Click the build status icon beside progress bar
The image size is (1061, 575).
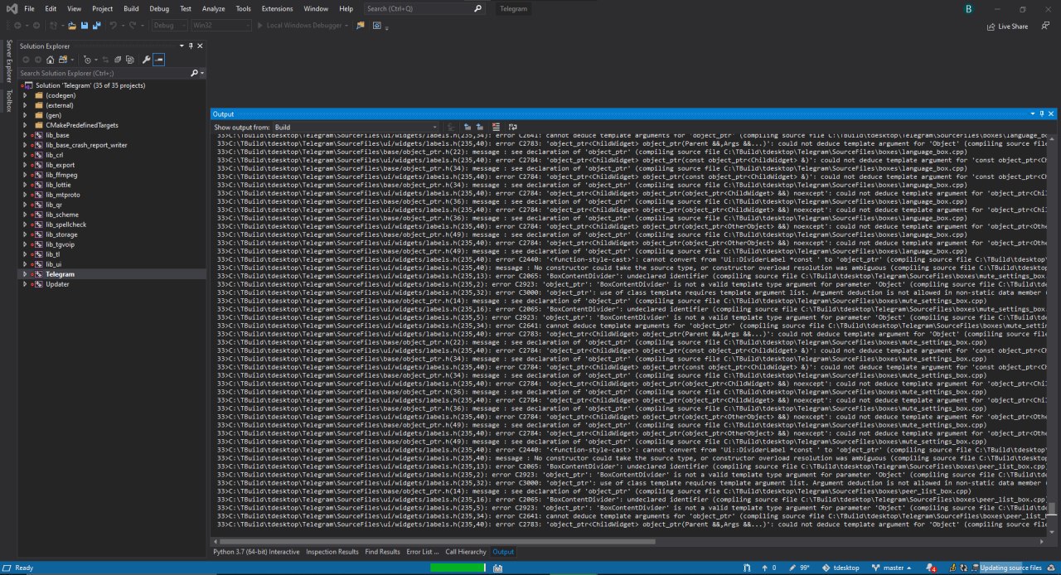pyautogui.click(x=497, y=568)
